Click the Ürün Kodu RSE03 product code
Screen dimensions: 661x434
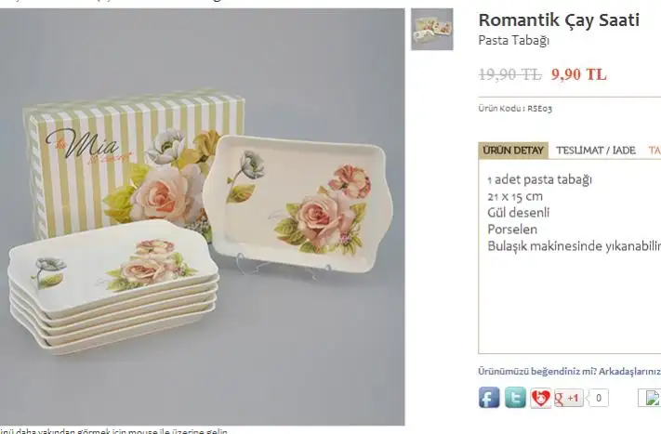point(515,109)
